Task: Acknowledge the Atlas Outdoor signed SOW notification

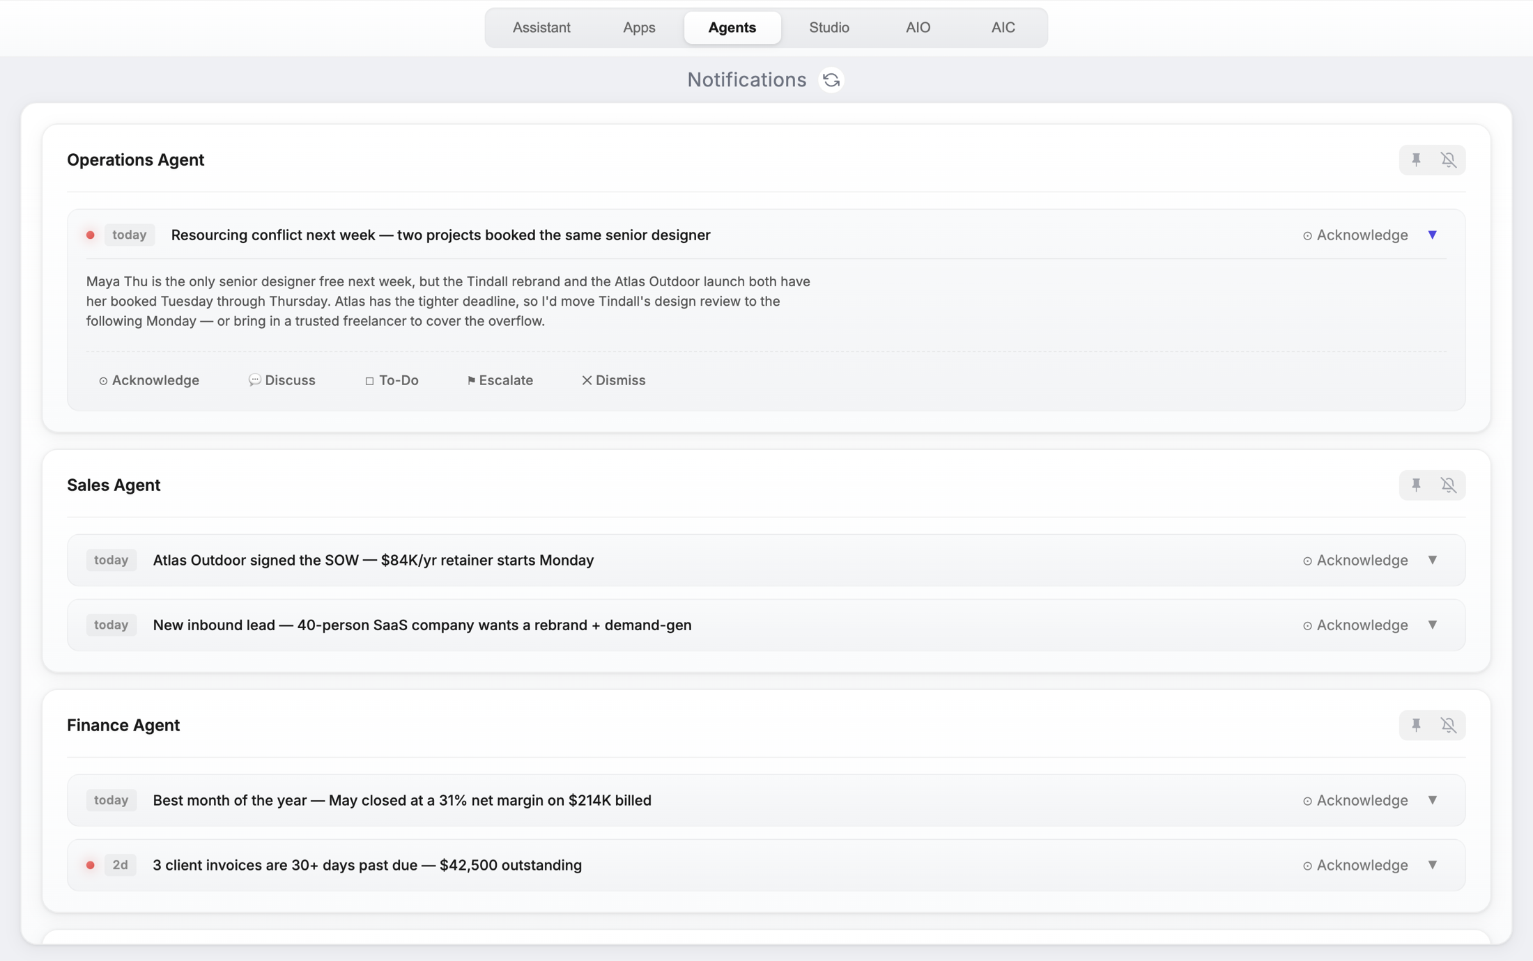Action: tap(1355, 561)
